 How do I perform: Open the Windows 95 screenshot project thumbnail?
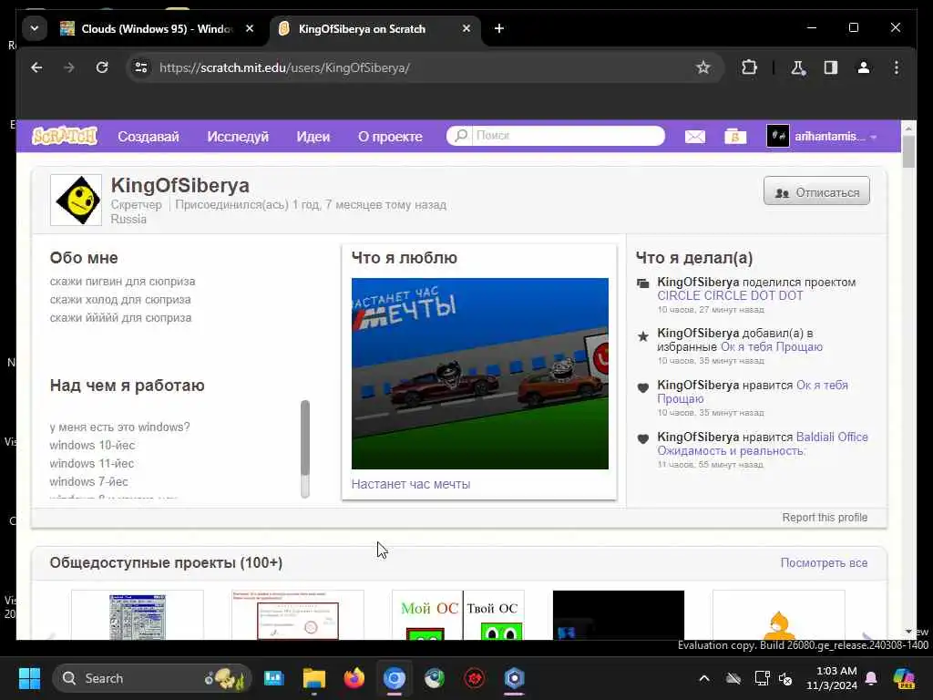tap(138, 615)
